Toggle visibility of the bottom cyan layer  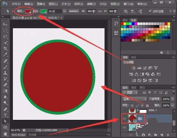124,128
